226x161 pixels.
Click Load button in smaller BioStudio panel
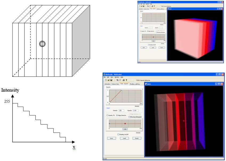pyautogui.click(x=153, y=47)
